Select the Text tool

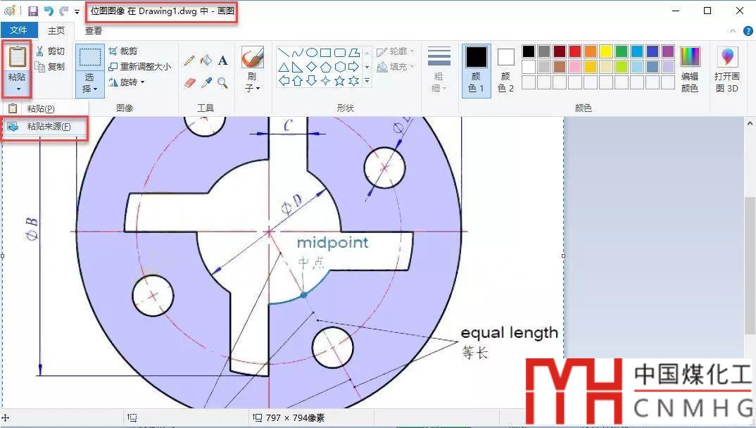coord(222,61)
